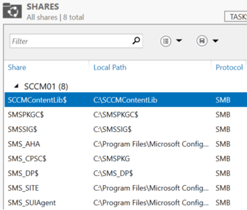Click the list view options icon

[166, 41]
